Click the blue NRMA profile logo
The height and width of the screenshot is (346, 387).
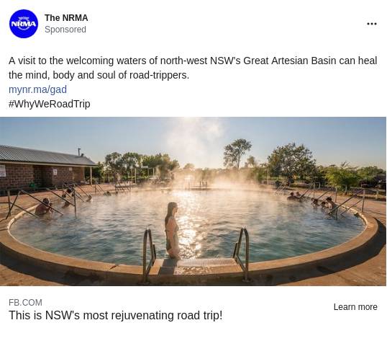(24, 24)
